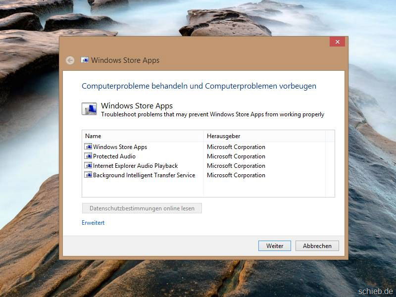Select the Windows Store Apps list row
The image size is (396, 297).
click(x=205, y=147)
